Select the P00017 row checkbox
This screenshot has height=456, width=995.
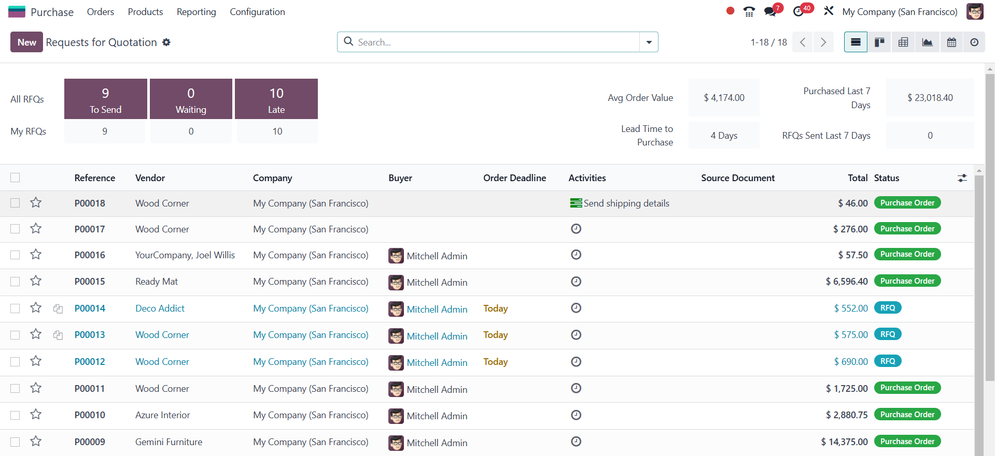click(15, 229)
